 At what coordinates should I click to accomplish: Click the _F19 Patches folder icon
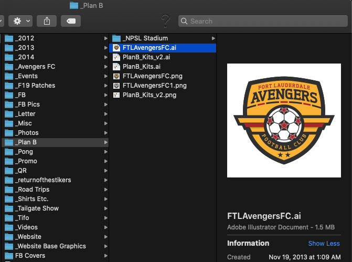click(x=9, y=86)
